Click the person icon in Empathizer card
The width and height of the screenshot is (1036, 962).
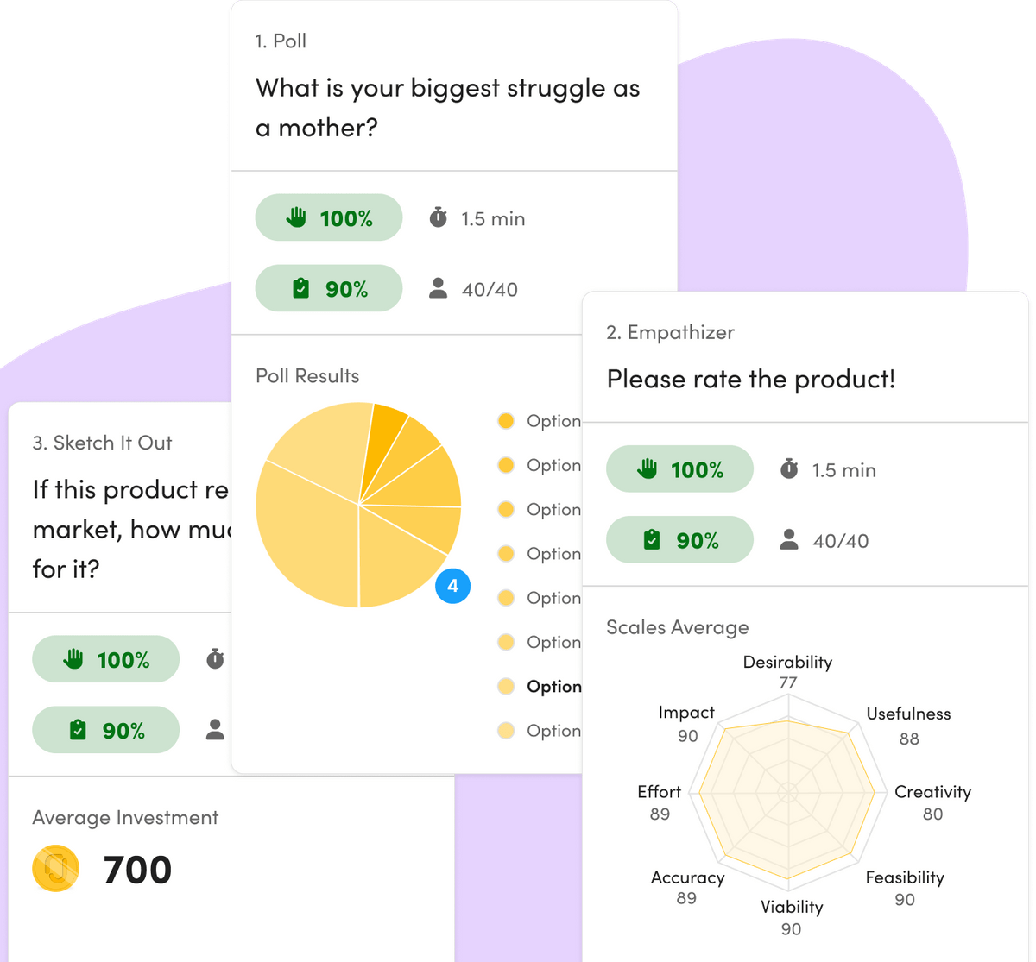[789, 540]
